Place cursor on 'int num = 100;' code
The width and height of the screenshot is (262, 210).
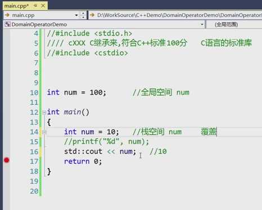(76, 92)
